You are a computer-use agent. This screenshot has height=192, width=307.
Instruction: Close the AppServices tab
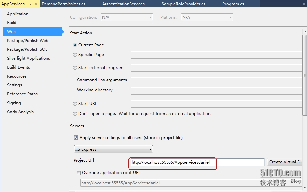(x=36, y=4)
